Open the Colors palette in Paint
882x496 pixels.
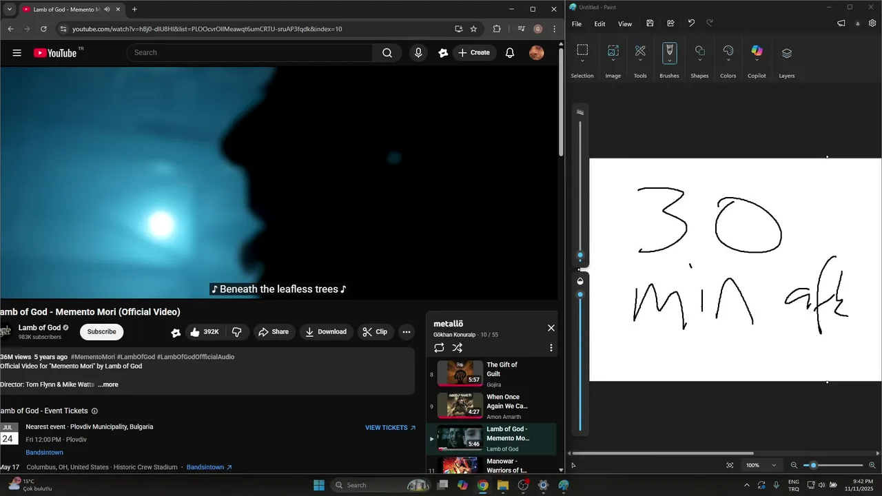(x=728, y=51)
